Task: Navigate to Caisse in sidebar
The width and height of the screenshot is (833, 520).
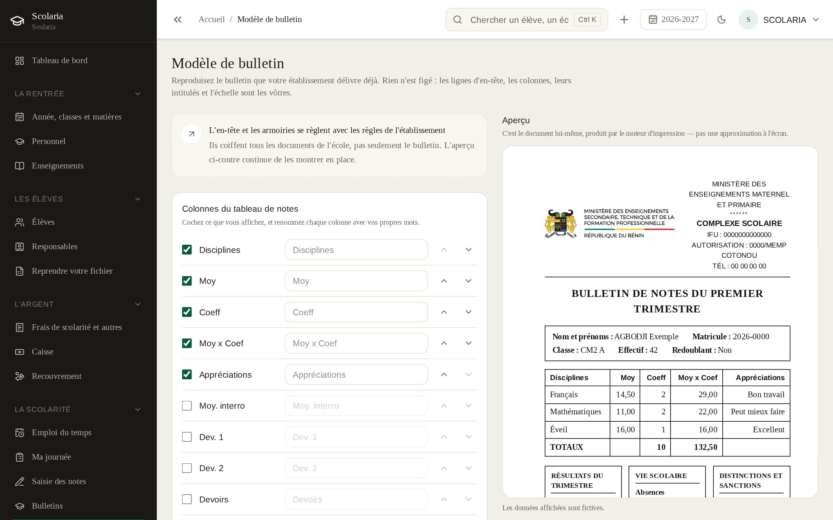Action: pyautogui.click(x=78, y=352)
